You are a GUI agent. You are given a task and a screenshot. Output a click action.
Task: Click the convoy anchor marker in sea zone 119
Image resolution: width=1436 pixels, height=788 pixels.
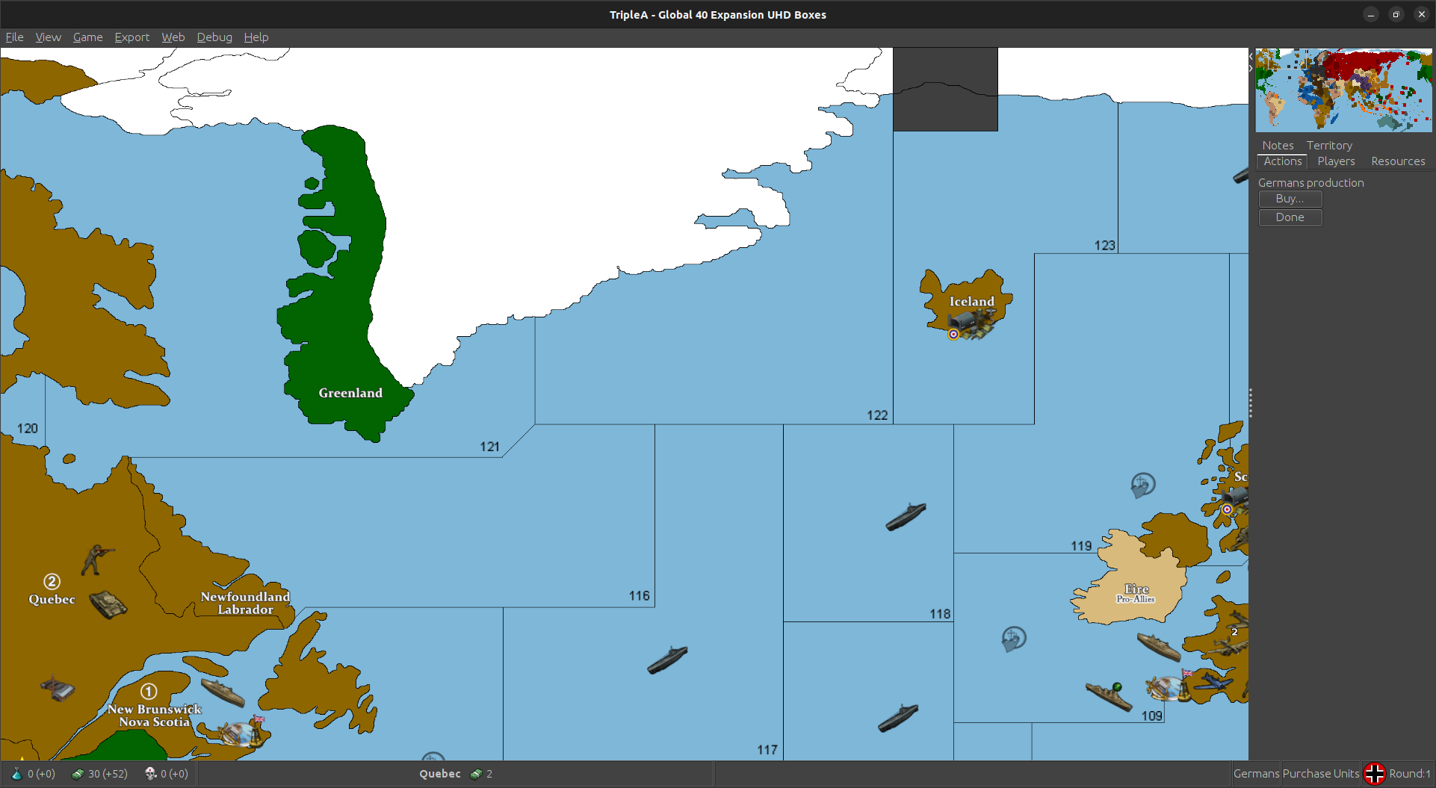click(1142, 485)
